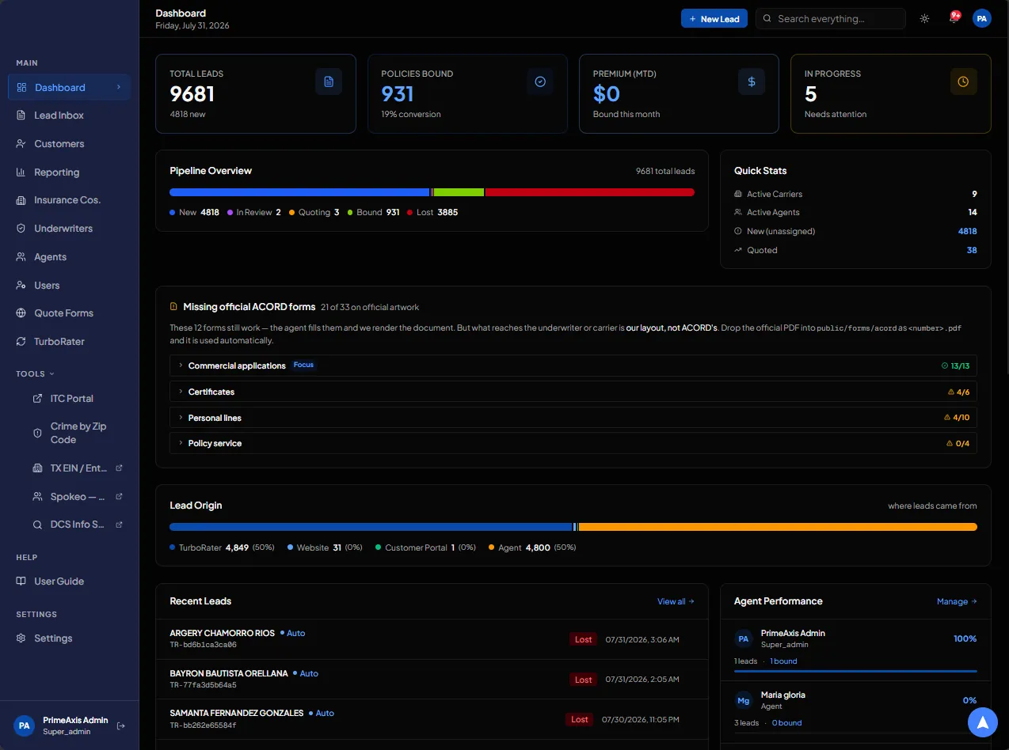Expand the Policy service section
This screenshot has height=750, width=1009.
pyautogui.click(x=573, y=443)
